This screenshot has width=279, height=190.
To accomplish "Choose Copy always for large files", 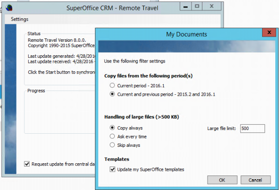I will (x=112, y=128).
